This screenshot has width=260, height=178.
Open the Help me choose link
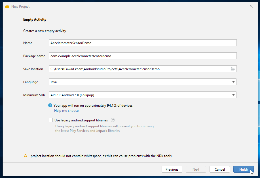(x=66, y=110)
